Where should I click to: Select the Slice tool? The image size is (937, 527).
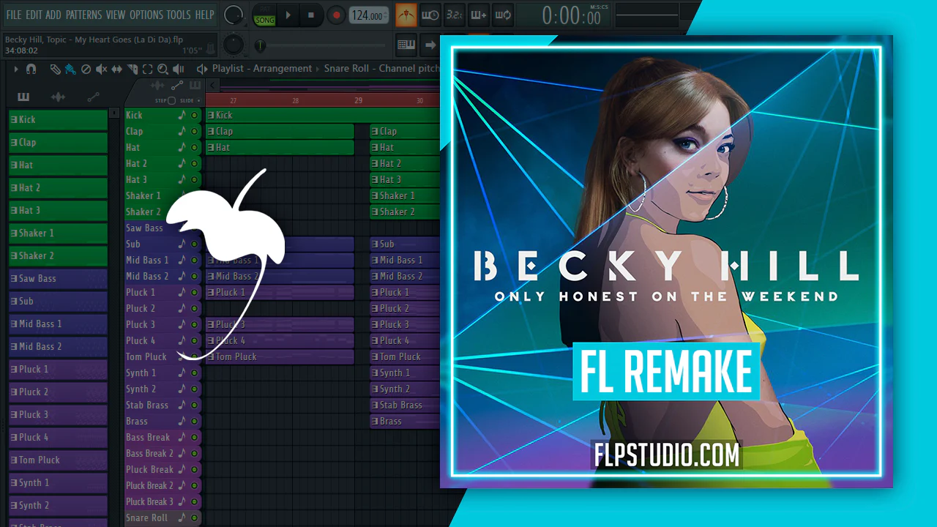[132, 69]
